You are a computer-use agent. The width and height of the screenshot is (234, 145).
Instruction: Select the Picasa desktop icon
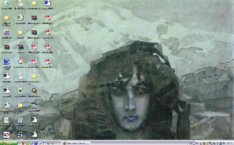click(x=20, y=62)
